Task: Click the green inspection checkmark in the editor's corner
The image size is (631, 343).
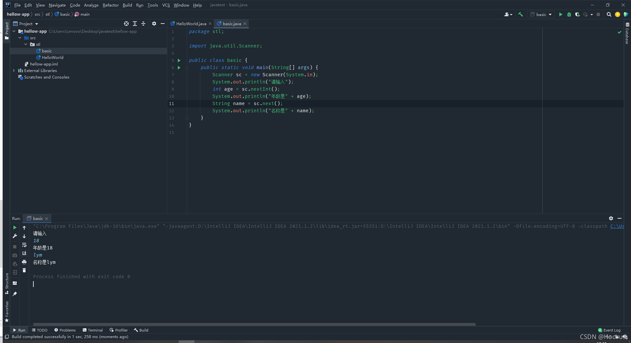Action: 619,32
